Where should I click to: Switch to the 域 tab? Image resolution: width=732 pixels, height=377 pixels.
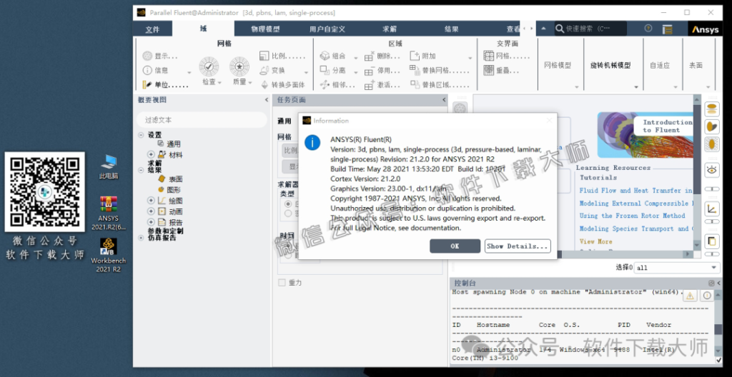tap(203, 29)
